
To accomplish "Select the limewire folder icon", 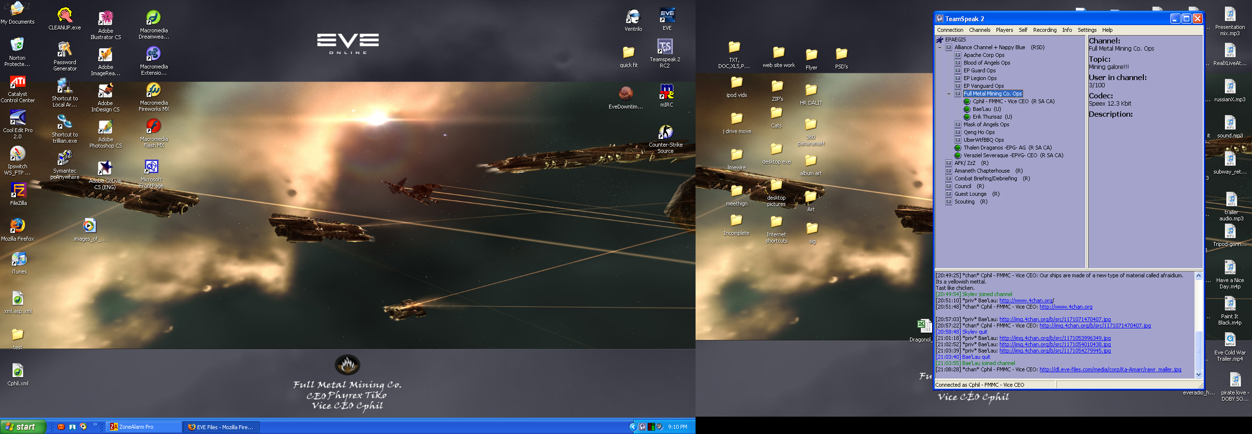I will tap(736, 160).
